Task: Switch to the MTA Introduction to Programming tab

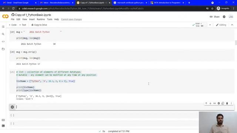Action: click(167, 3)
